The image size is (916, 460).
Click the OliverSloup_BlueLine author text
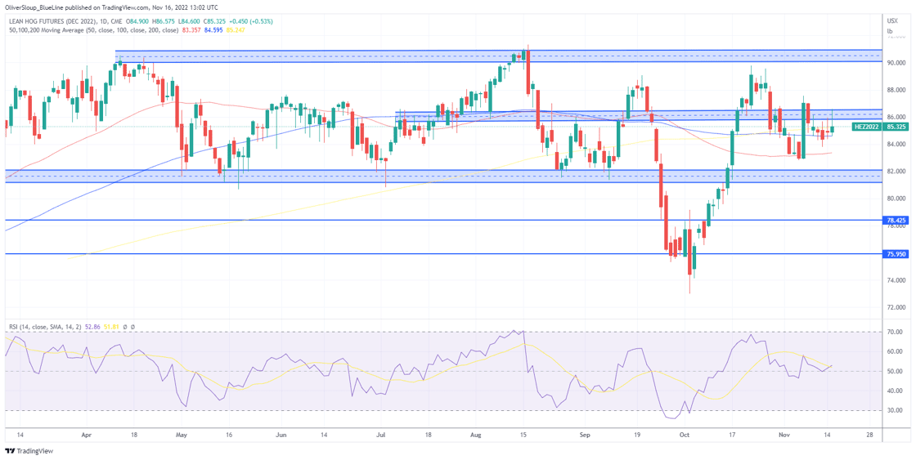point(35,7)
